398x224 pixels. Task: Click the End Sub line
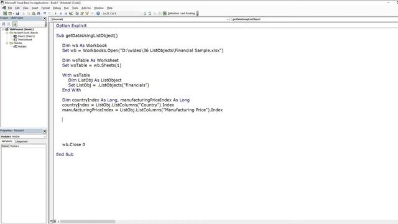coord(65,154)
